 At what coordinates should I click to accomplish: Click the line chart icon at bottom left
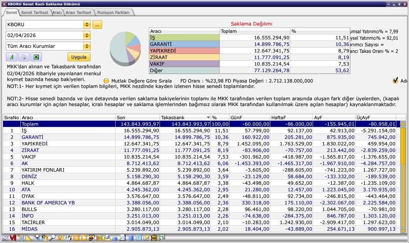tap(5, 238)
